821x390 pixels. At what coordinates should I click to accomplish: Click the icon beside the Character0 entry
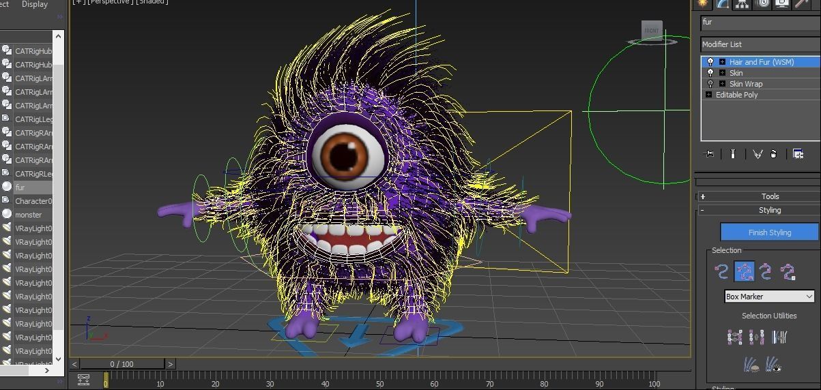pos(6,200)
